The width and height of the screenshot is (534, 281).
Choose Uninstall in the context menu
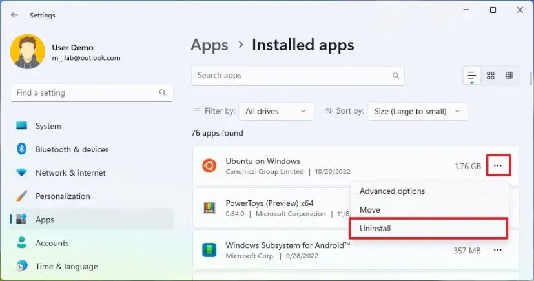pyautogui.click(x=428, y=229)
